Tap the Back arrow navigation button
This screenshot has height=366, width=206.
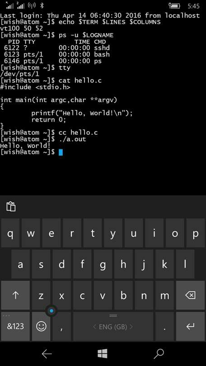click(47, 354)
